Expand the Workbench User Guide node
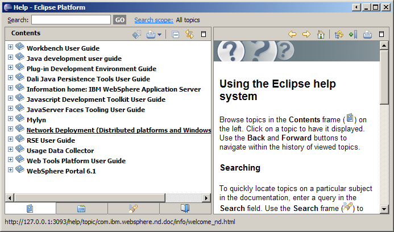The width and height of the screenshot is (394, 232). click(10, 47)
